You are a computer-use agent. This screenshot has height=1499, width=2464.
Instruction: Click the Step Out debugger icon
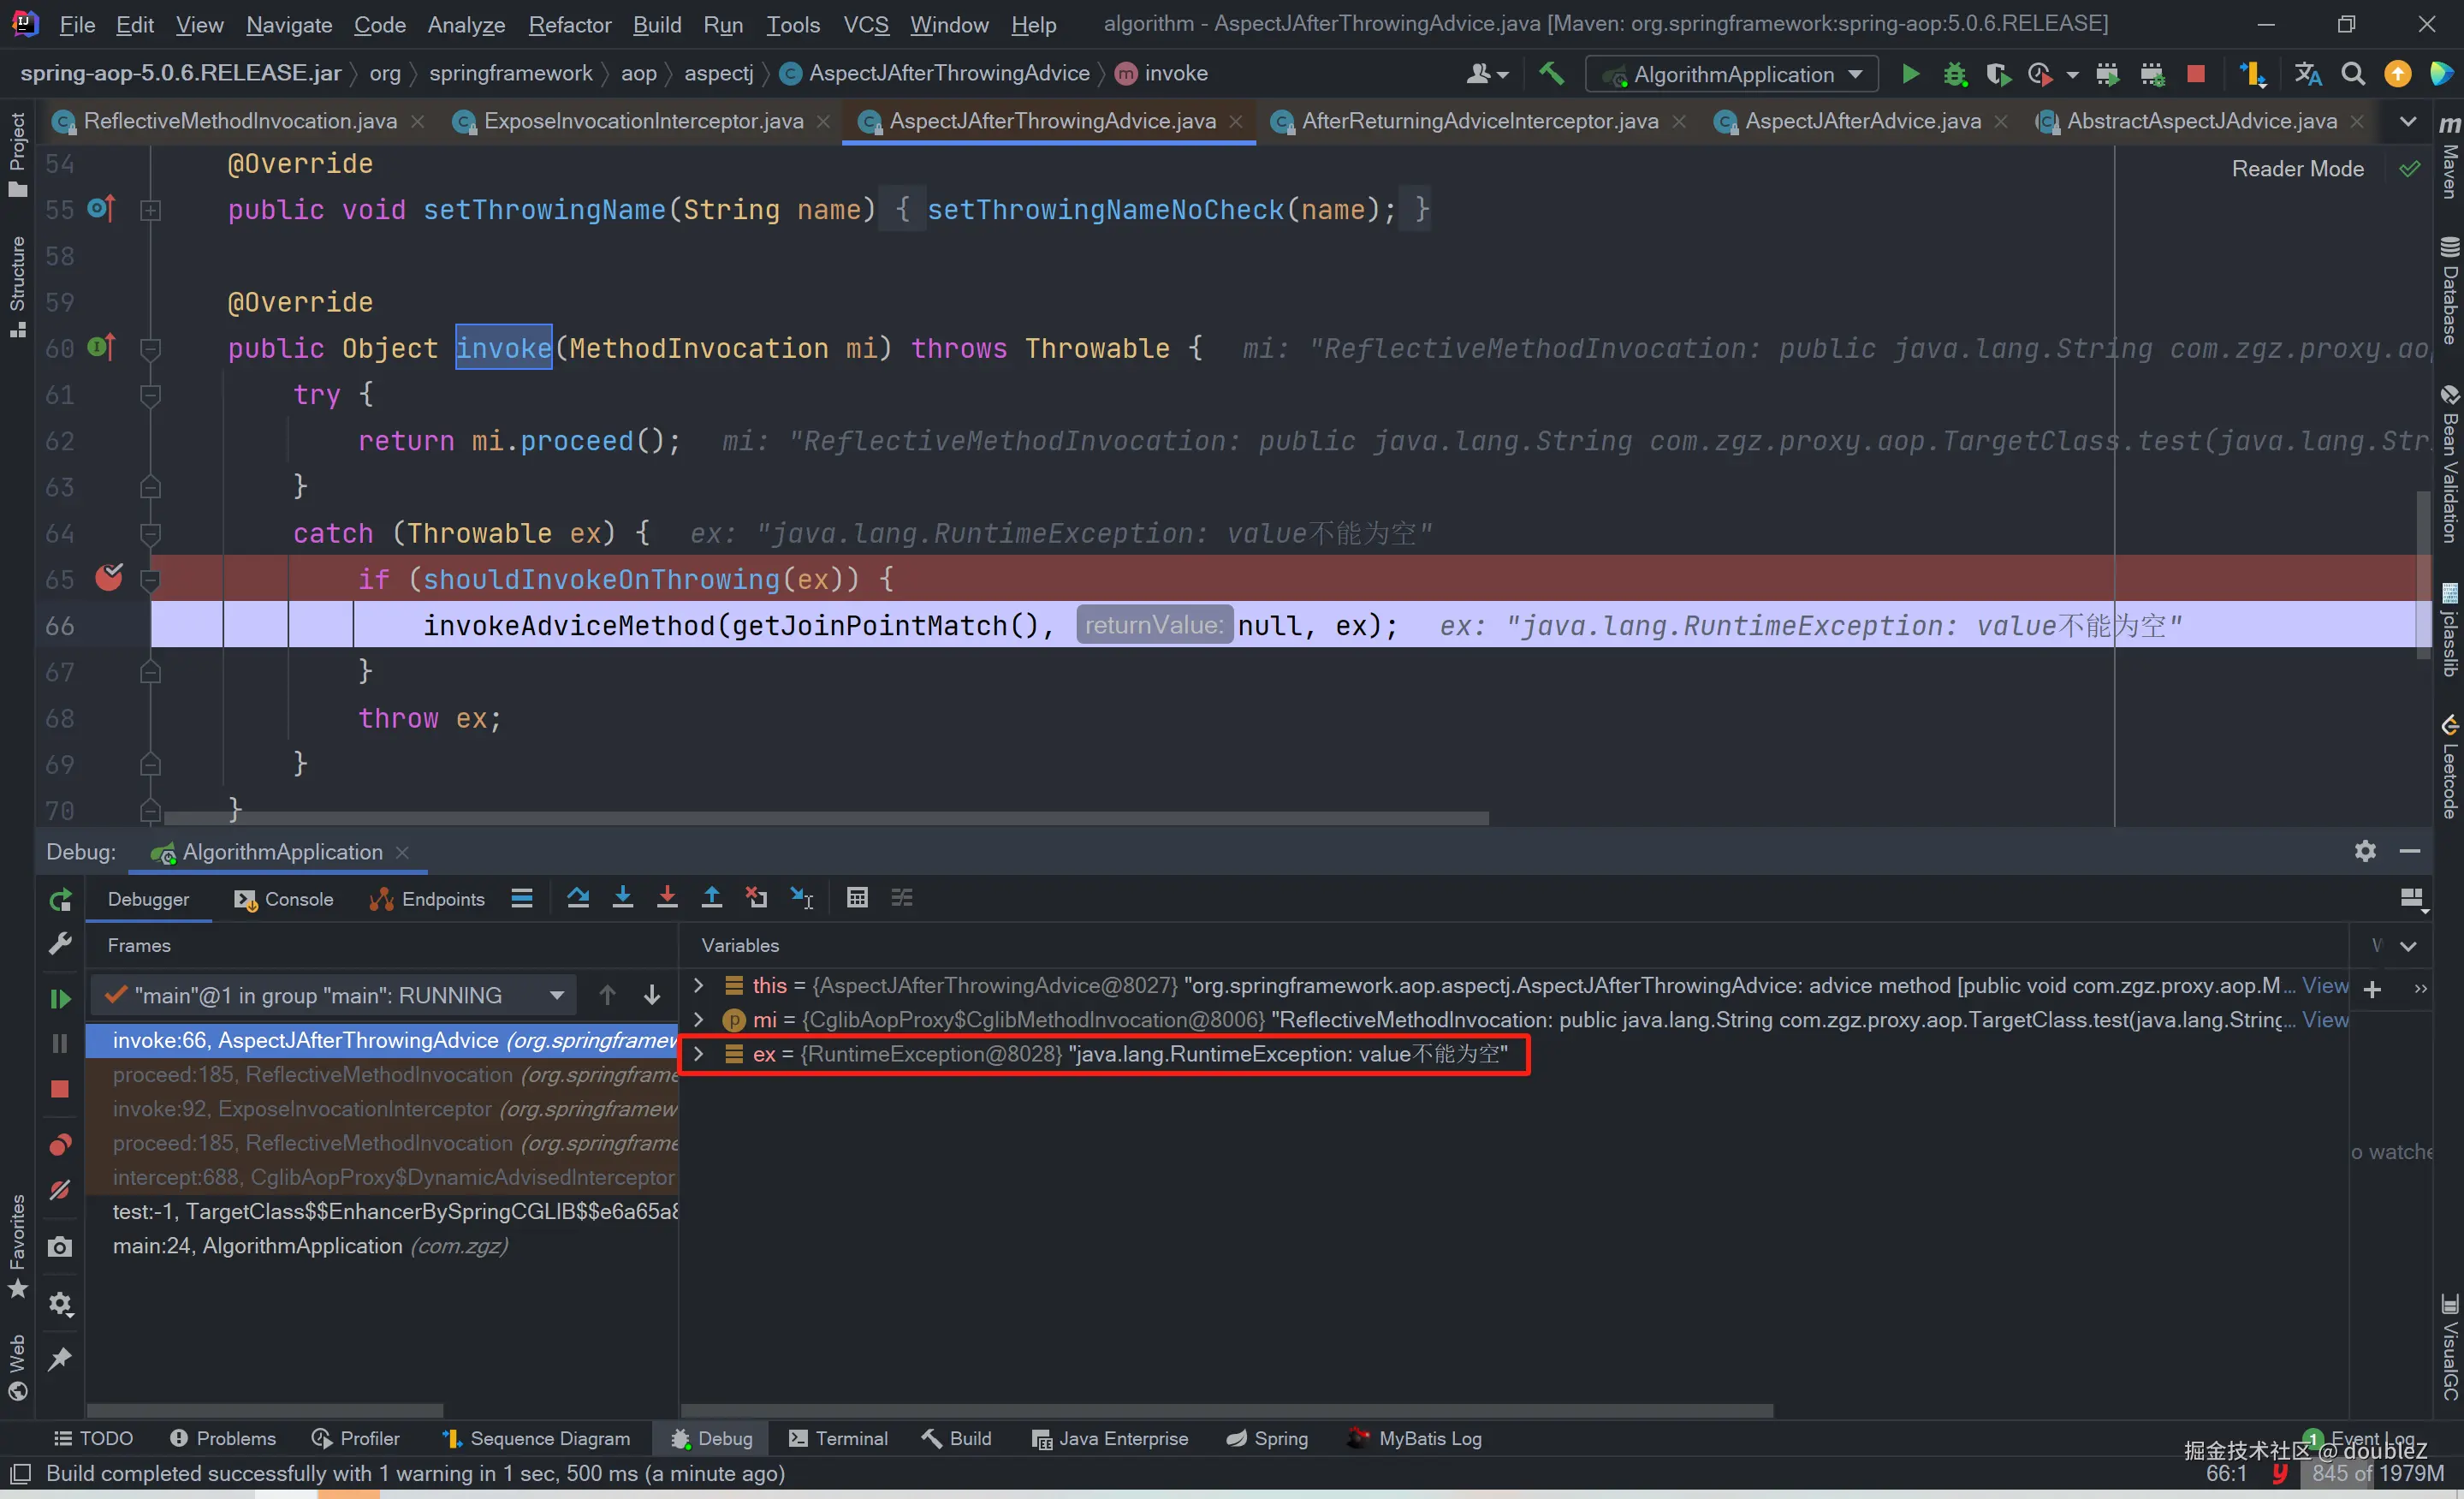[x=711, y=898]
